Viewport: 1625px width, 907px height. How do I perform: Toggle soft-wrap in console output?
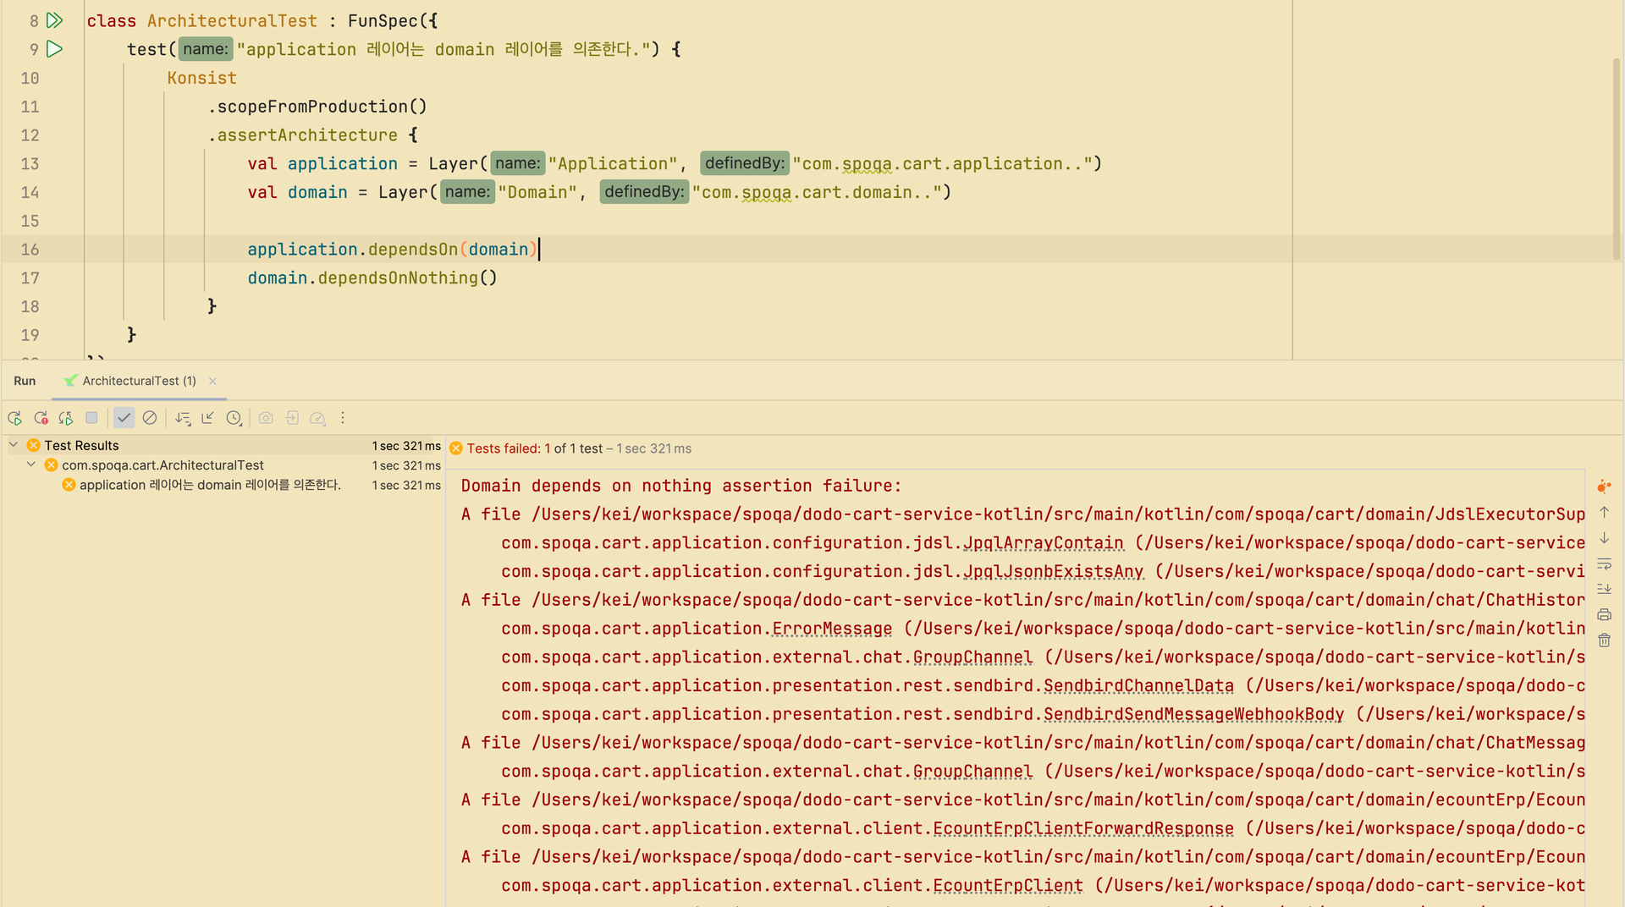pos(1604,563)
